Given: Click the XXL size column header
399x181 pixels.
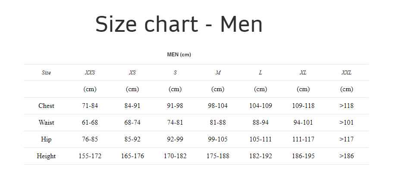Looking at the screenshot, I should (x=346, y=73).
